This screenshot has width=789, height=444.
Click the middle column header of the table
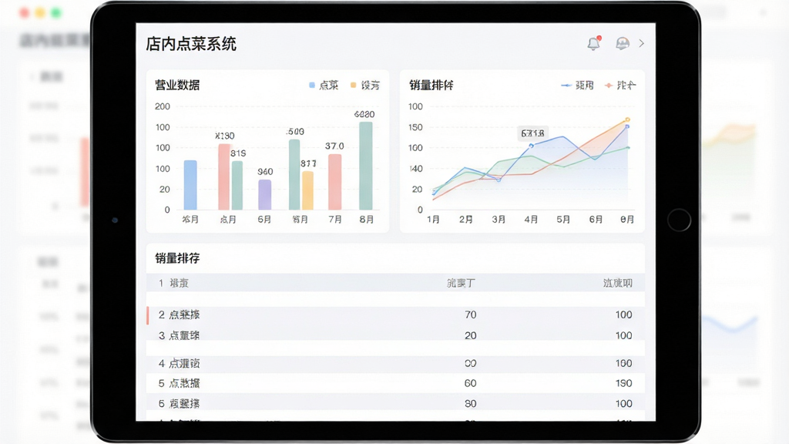tap(461, 284)
